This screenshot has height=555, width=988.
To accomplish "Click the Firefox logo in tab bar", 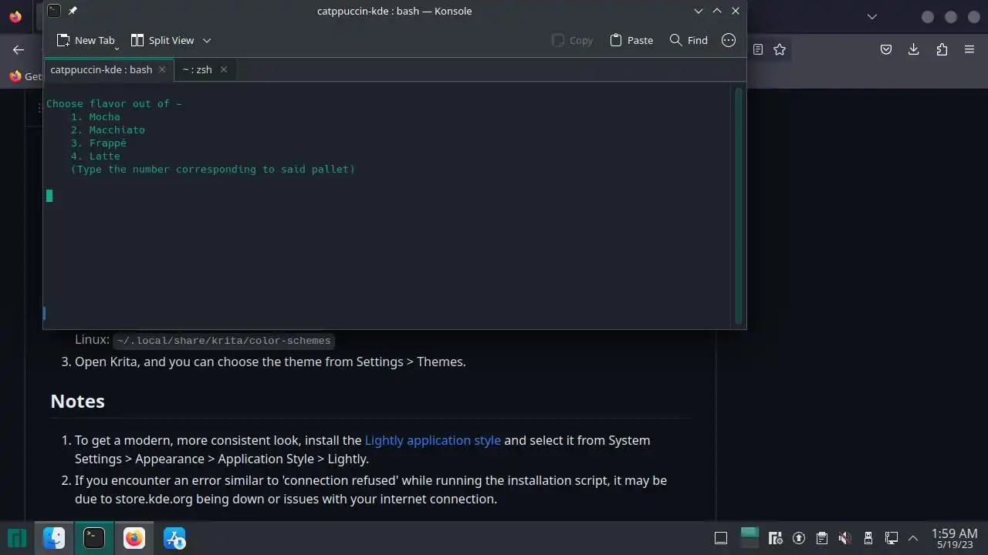I will (15, 16).
